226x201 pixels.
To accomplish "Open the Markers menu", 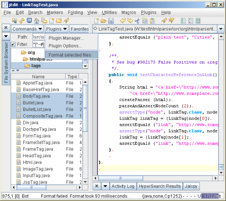I will [x=55, y=12].
